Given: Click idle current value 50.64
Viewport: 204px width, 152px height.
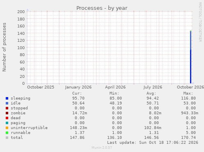Looking at the screenshot, I should (x=78, y=103).
